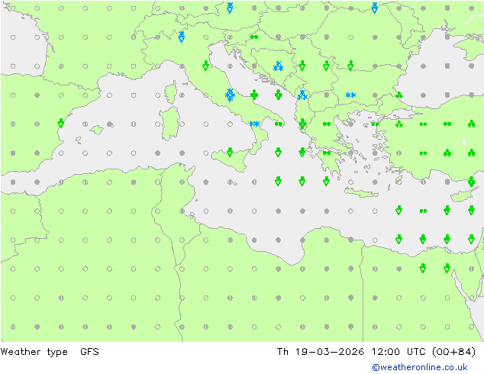Click the large blue snowflake over central Italy
Viewport: 484px width, 374px height.
pyautogui.click(x=230, y=95)
